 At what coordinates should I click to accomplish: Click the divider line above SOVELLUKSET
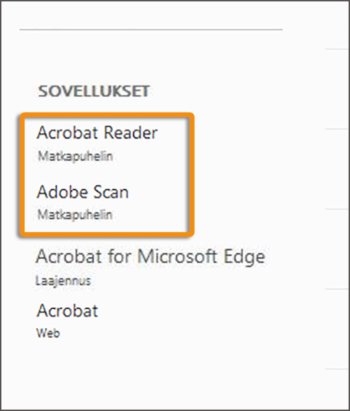(151, 29)
